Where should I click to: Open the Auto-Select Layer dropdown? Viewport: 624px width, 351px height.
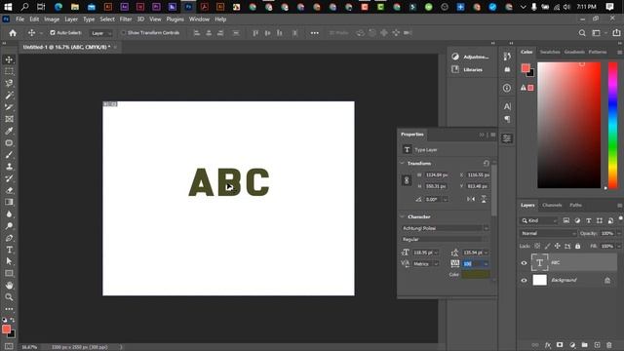click(100, 33)
